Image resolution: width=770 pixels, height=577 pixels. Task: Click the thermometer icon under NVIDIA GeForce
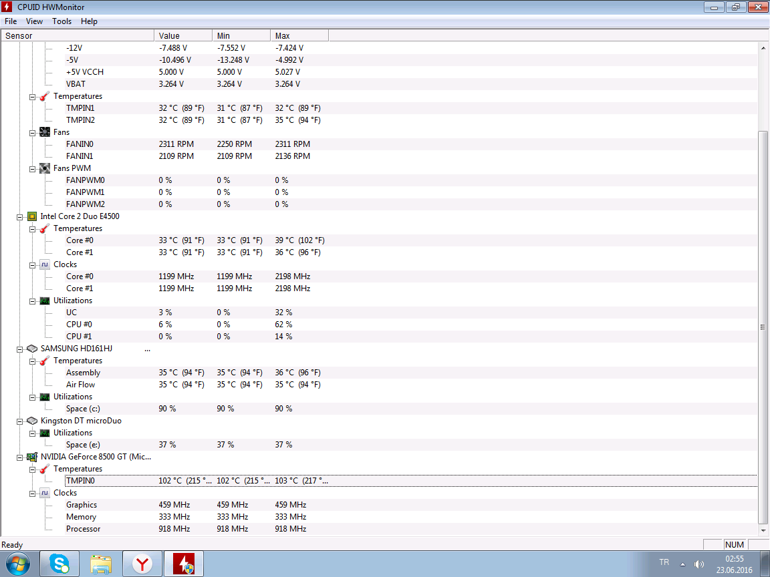(45, 469)
